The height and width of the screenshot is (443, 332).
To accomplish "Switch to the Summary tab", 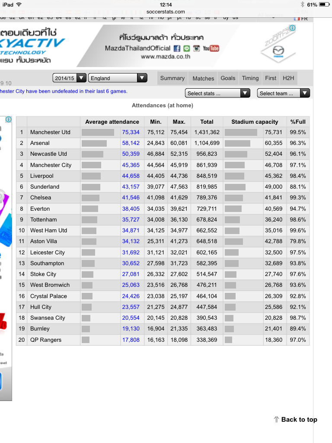I will tap(172, 78).
